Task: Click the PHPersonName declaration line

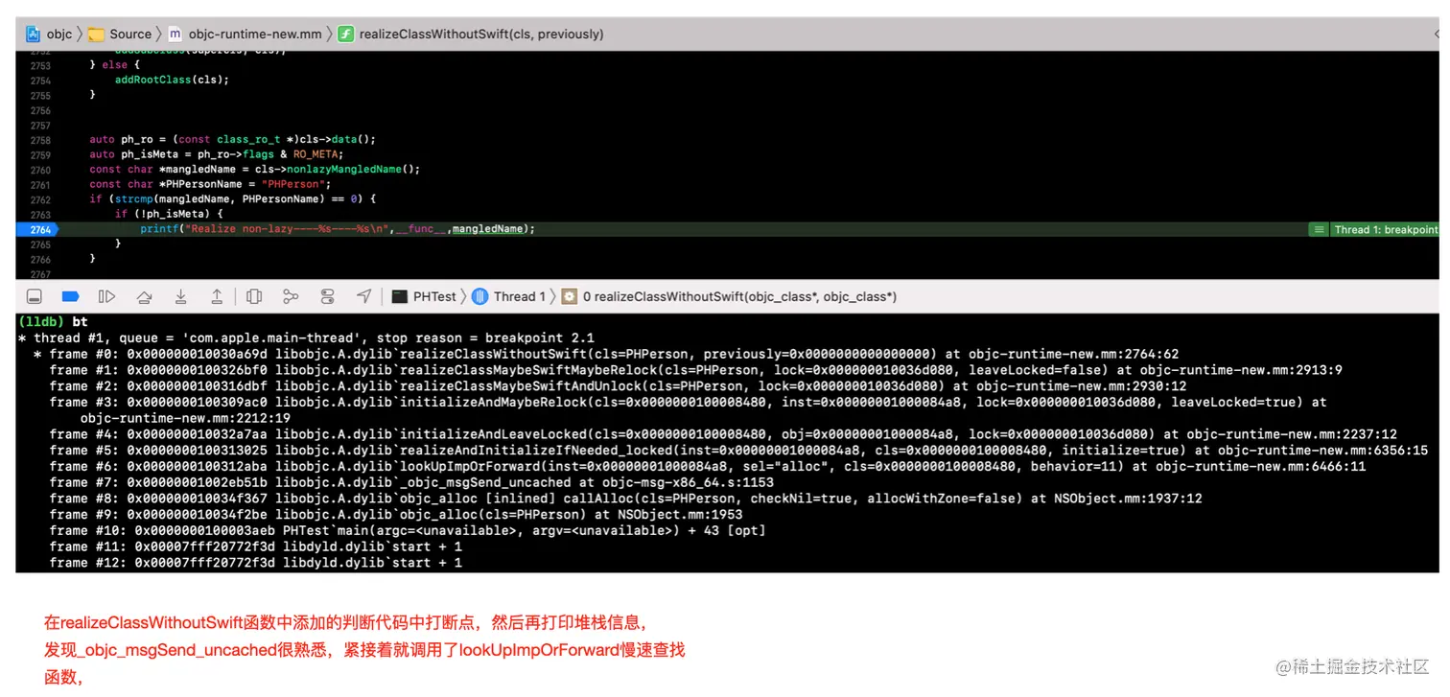Action: pyautogui.click(x=210, y=184)
